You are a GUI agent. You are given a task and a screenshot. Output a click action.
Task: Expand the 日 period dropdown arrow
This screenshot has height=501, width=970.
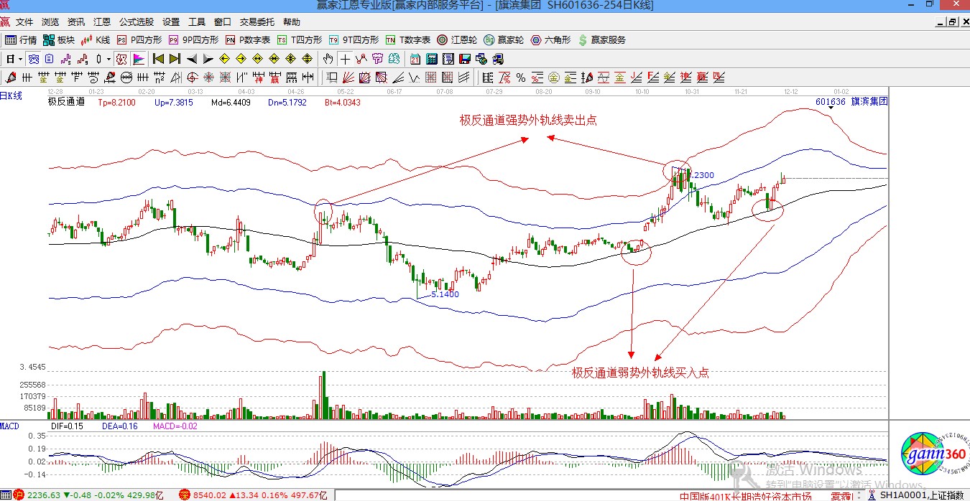click(x=20, y=59)
